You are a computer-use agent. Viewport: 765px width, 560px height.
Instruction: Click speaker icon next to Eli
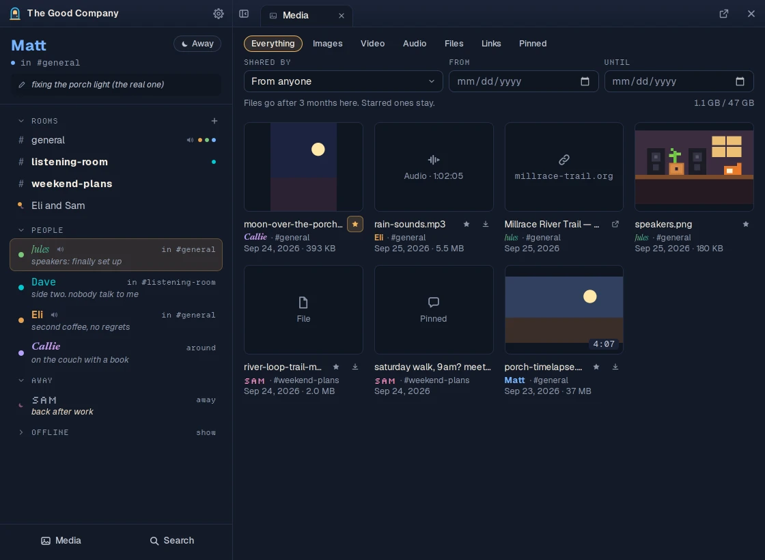[x=54, y=315]
